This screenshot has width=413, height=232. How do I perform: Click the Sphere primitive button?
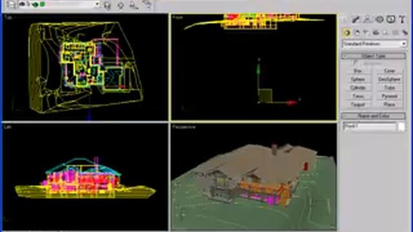point(358,79)
